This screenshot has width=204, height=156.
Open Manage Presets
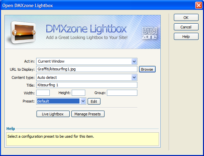[88, 114]
